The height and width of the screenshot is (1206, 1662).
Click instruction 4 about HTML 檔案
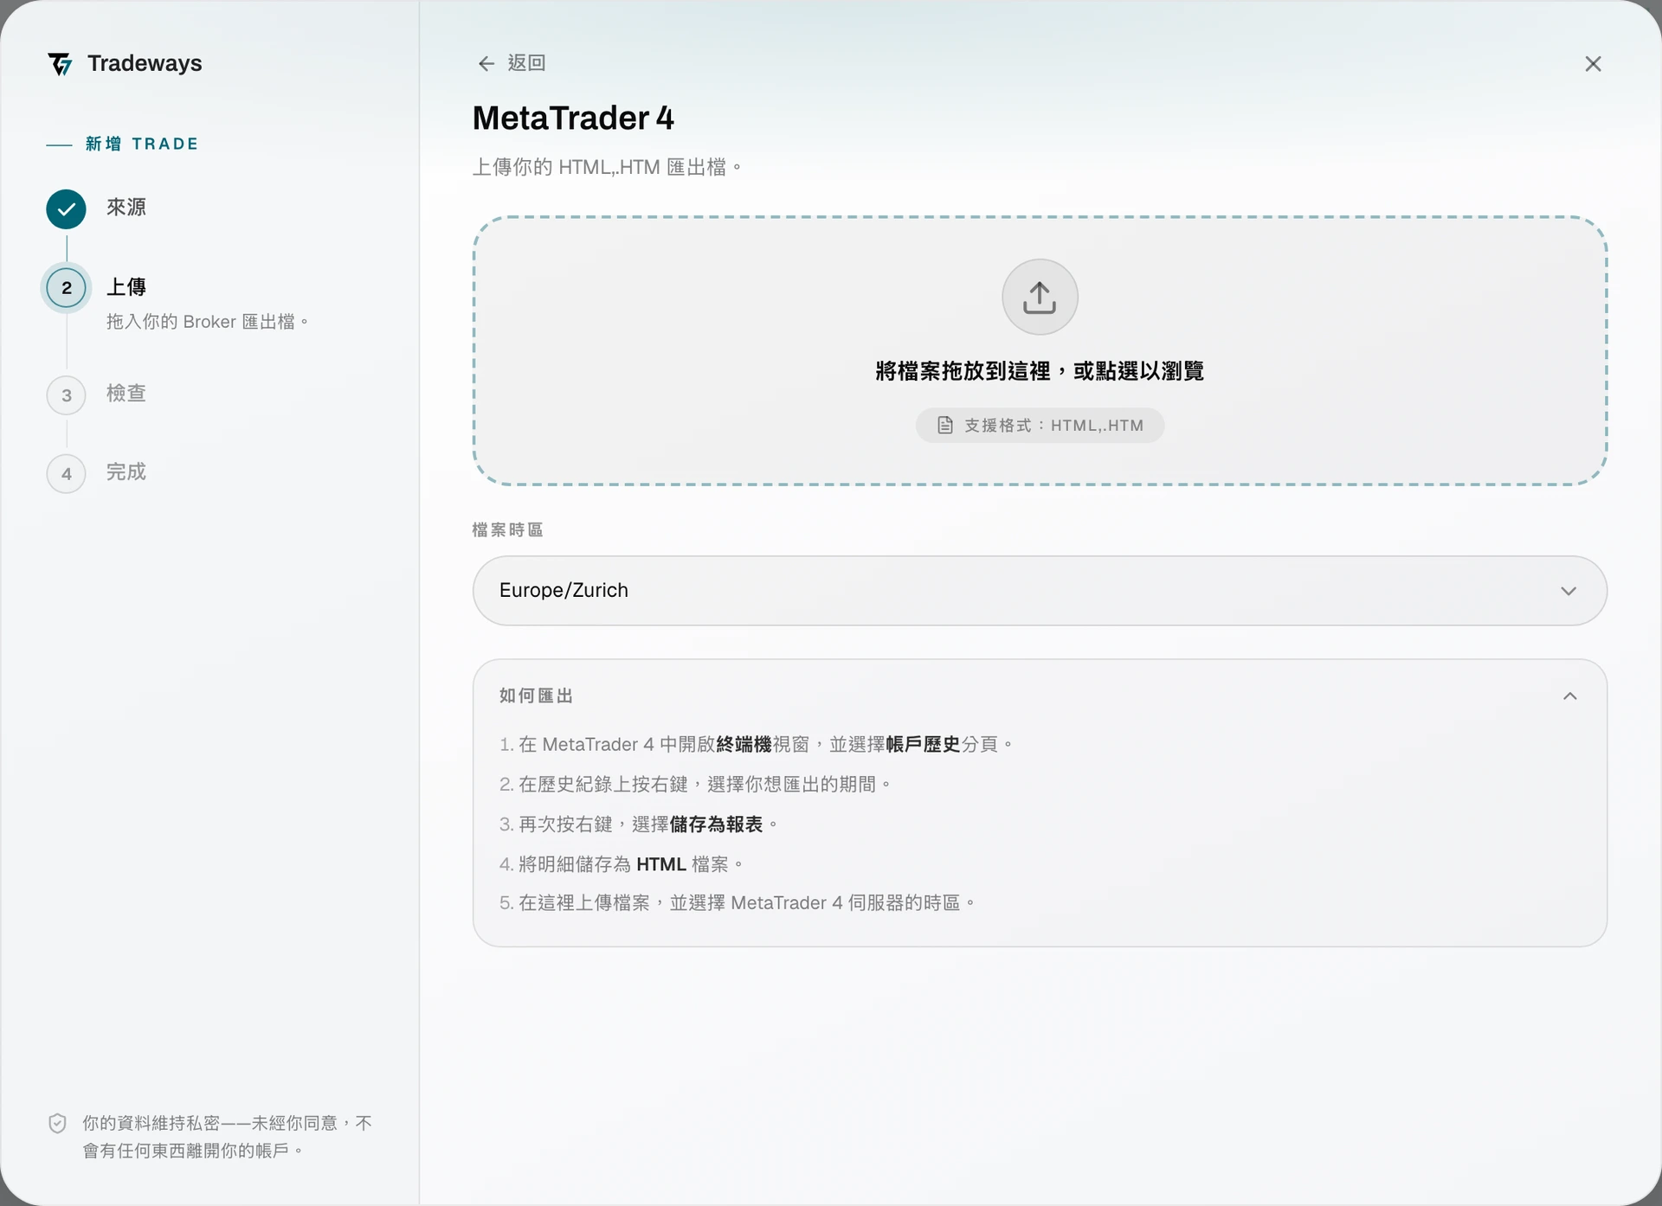pos(621,864)
